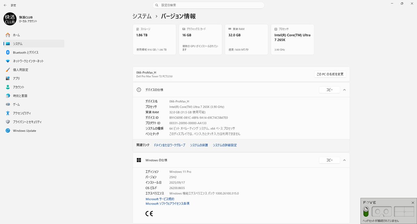
Task: Open the ストレージ 1.86 TB card
Action: [x=154, y=39]
